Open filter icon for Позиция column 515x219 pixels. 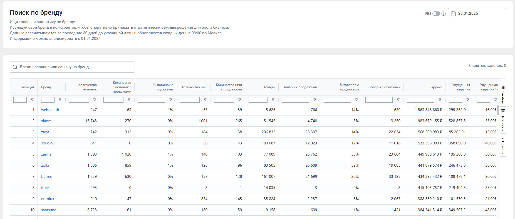point(32,100)
